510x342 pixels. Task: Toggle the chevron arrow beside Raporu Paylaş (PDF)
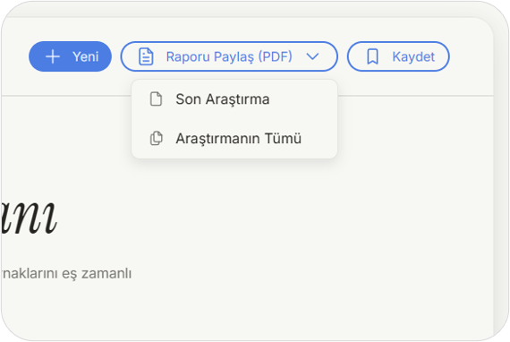coord(312,56)
